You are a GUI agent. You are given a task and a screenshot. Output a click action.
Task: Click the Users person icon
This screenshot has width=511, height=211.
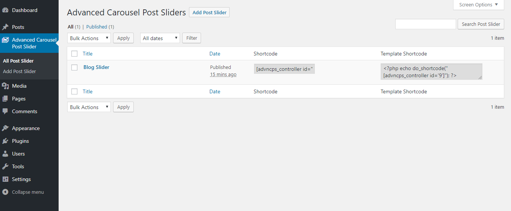coord(5,154)
